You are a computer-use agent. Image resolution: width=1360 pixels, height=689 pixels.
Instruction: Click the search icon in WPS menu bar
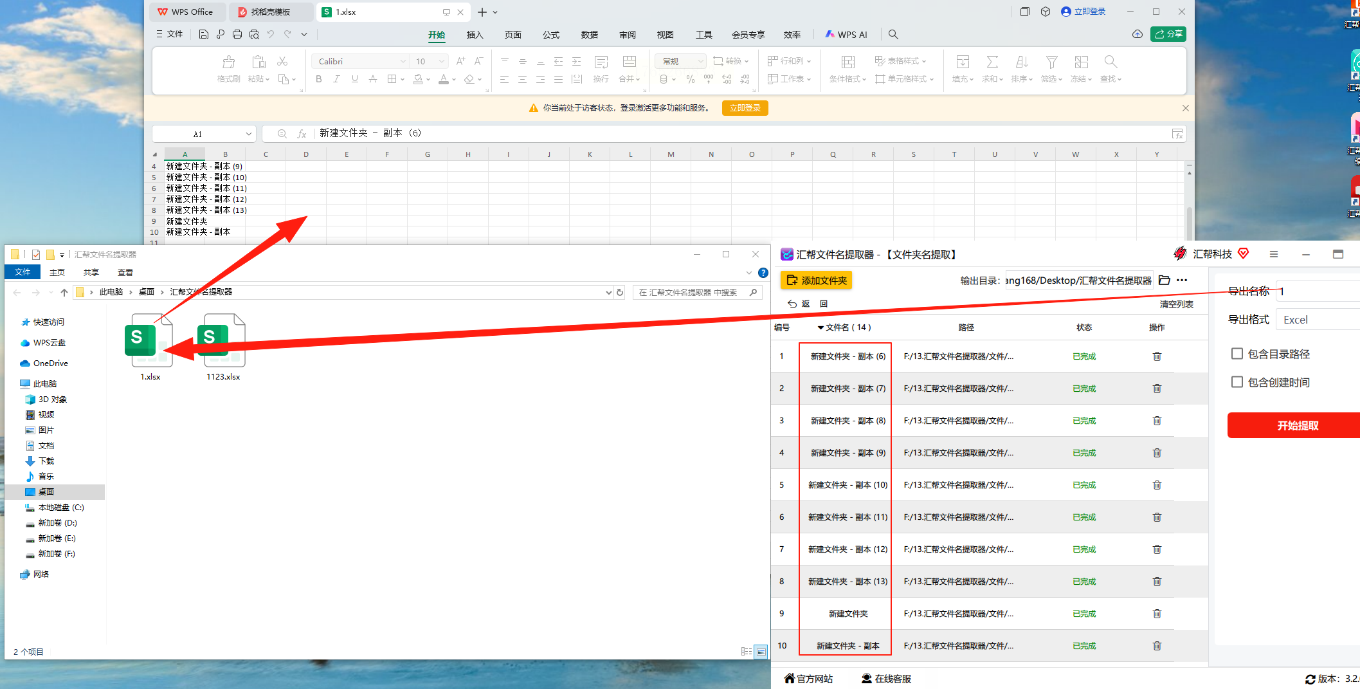click(893, 35)
